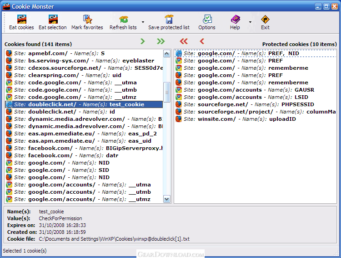Click the Cookies found (141 items) header
Image resolution: width=341 pixels, height=258 pixels.
coord(38,44)
